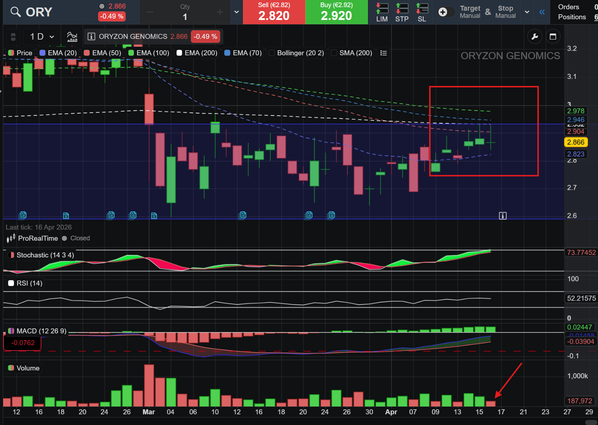Open chart settings wrench icon
Viewport: 598px width, 425px height.
coord(534,36)
